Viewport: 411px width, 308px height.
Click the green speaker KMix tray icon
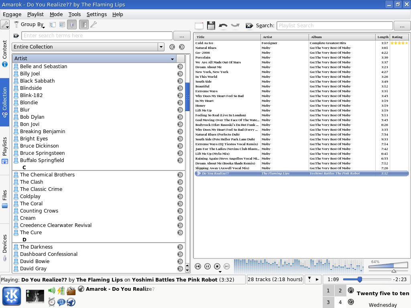[x=52, y=290]
